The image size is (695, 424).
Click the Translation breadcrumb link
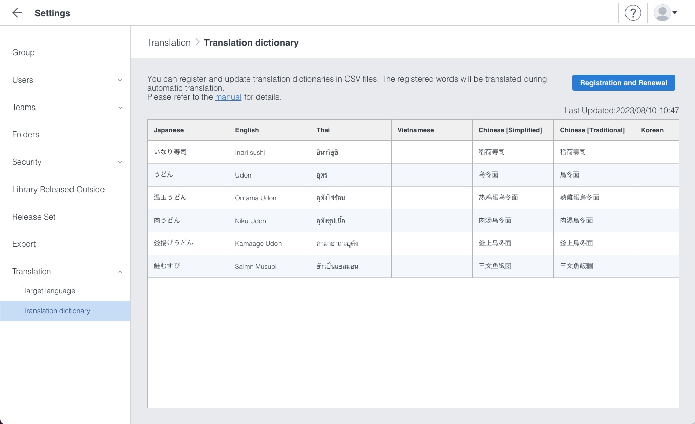tap(169, 43)
